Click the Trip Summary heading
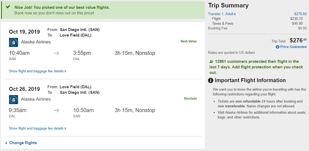 [228, 6]
